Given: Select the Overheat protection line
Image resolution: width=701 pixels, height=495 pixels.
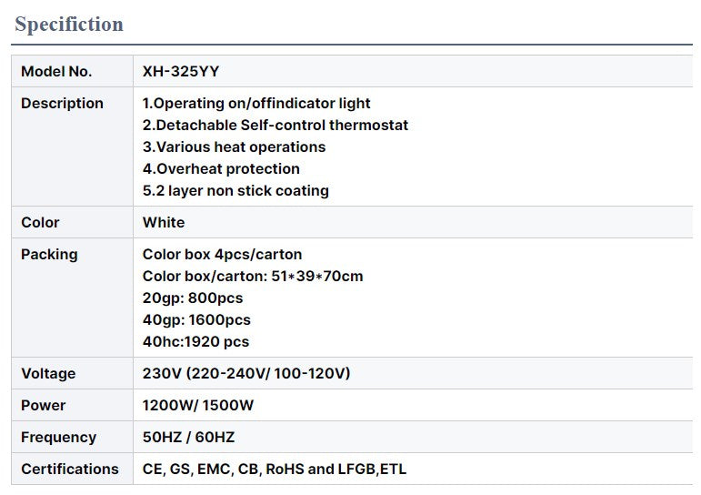Looking at the screenshot, I should [221, 169].
